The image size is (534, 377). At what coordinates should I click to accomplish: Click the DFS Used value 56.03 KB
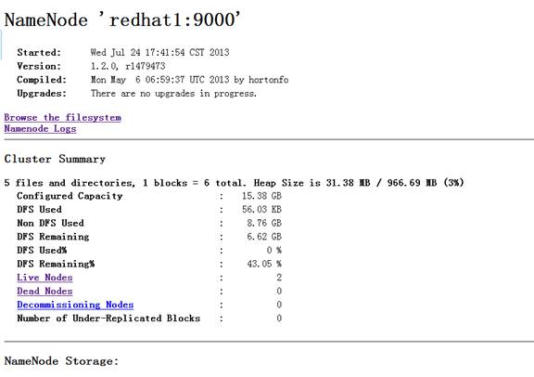pyautogui.click(x=261, y=210)
